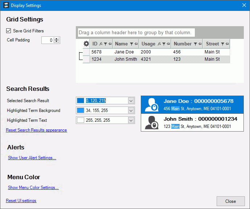
Task: Filter the Usage column
Action: (164, 44)
